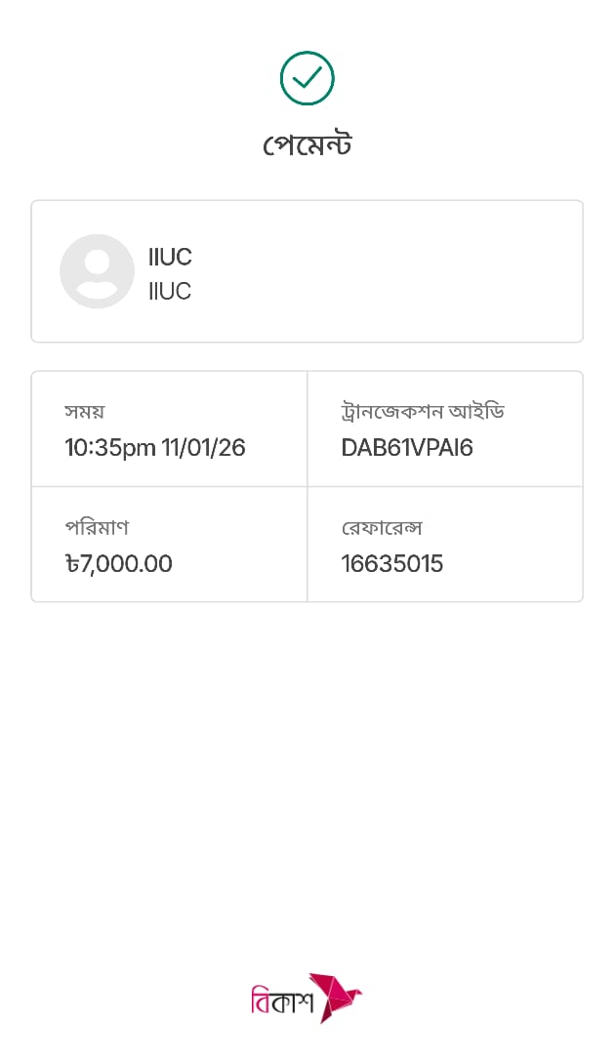Image resolution: width=615 pixels, height=1059 pixels.
Task: Tap the পরিমাণ field label
Action: point(97,527)
